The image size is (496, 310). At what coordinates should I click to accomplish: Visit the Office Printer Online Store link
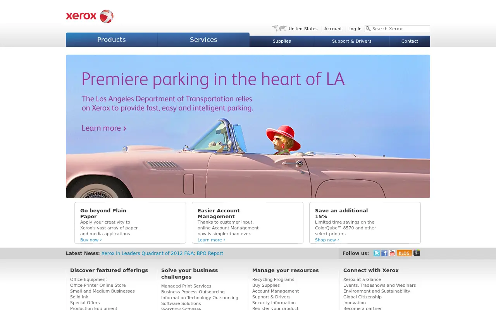[x=98, y=285]
